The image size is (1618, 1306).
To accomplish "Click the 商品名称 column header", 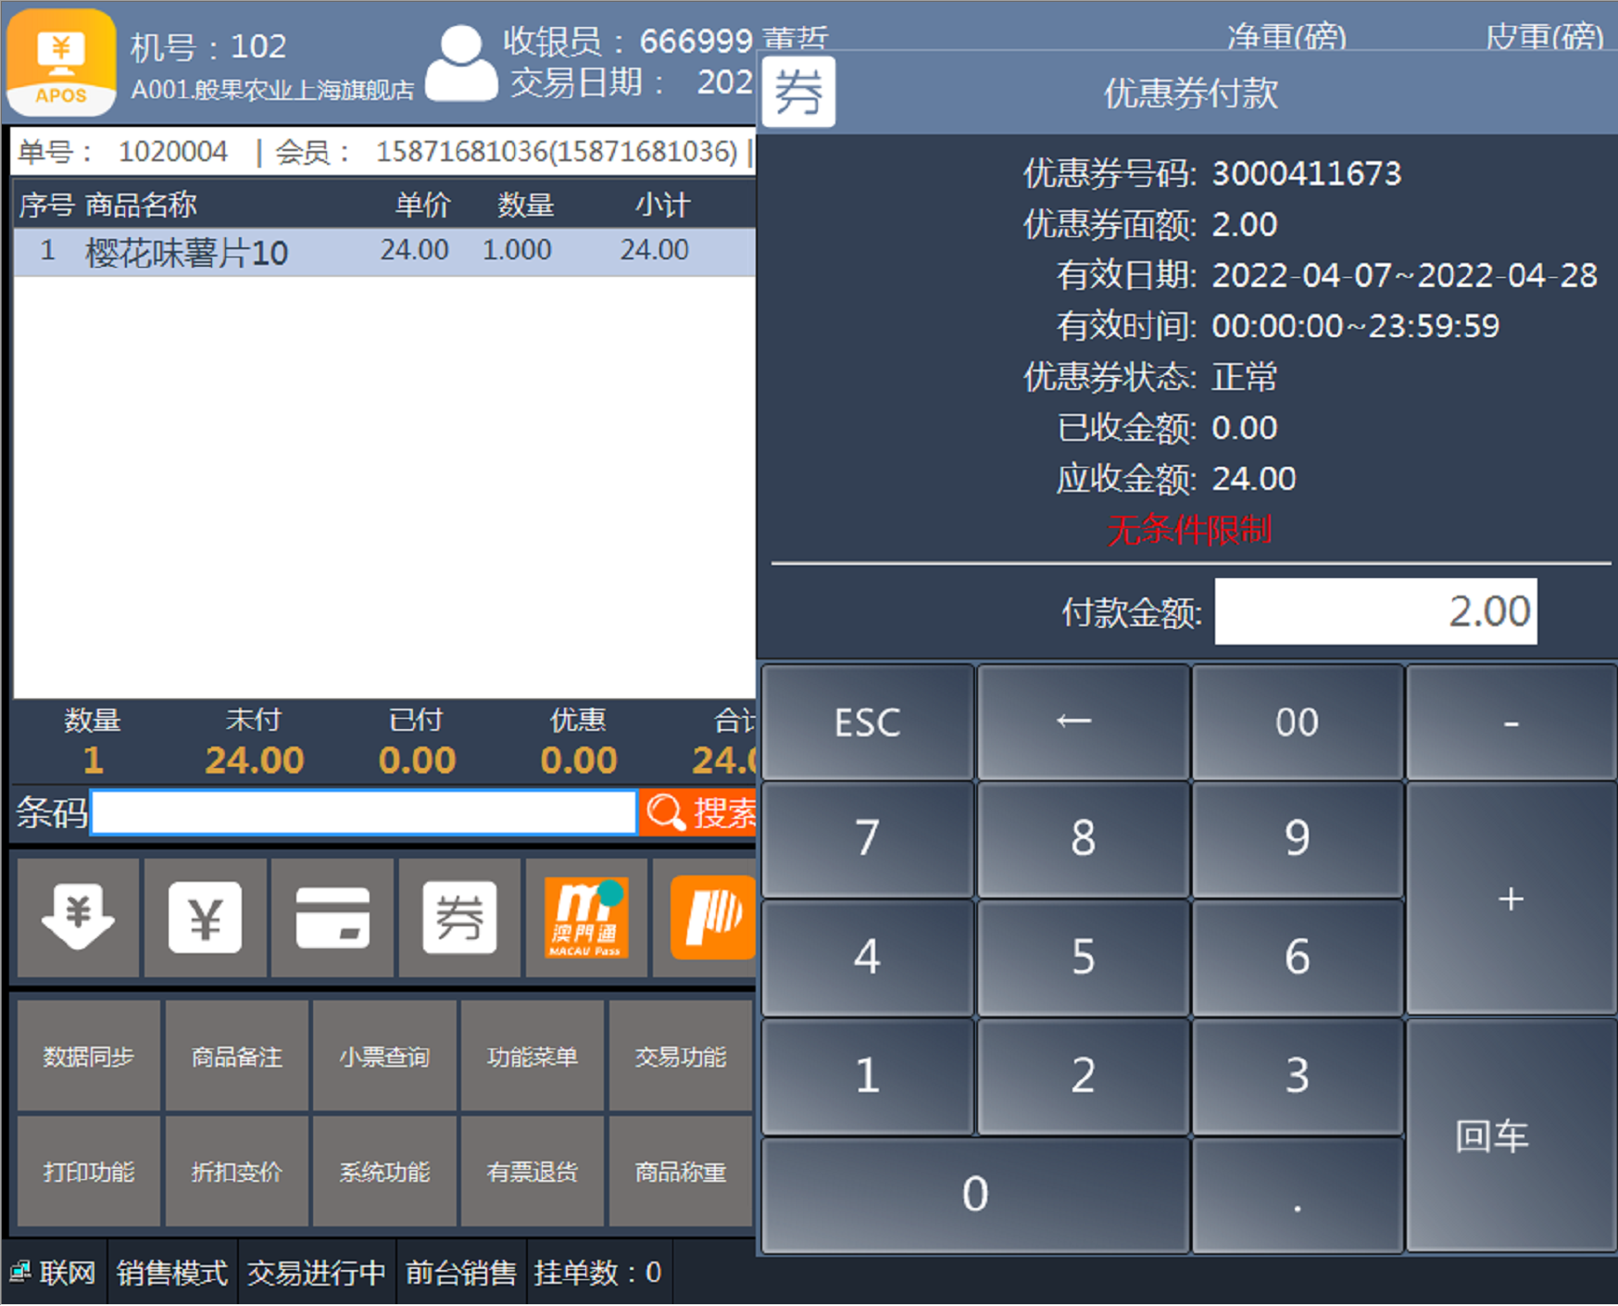I will coord(141,205).
